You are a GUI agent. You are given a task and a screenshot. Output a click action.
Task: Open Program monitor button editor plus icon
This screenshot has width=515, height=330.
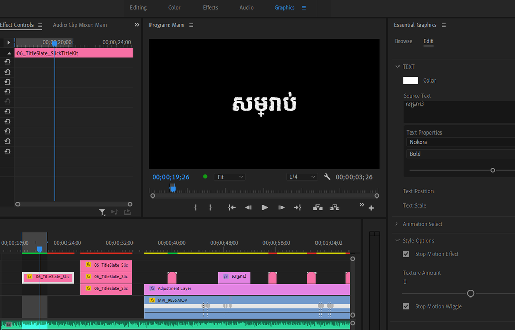pyautogui.click(x=371, y=208)
